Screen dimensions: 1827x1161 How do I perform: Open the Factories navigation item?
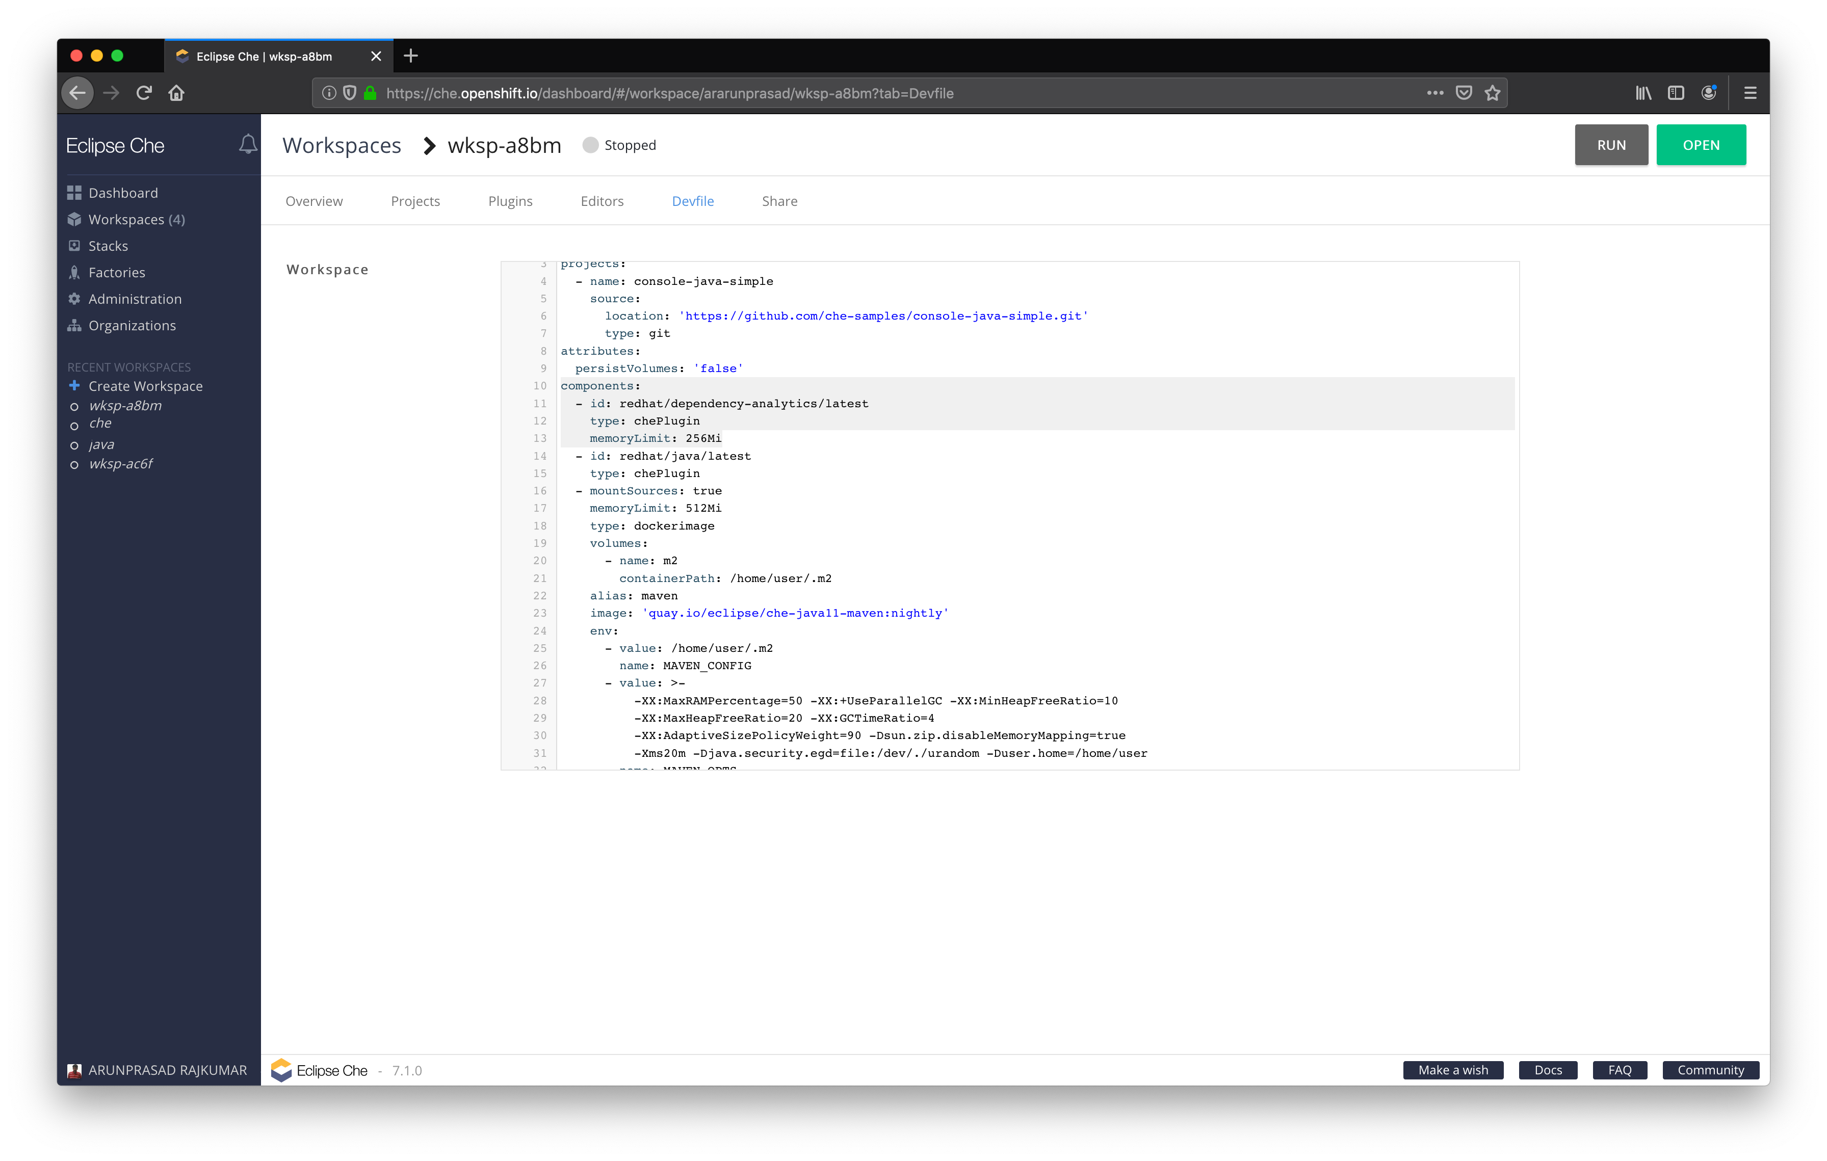(117, 272)
